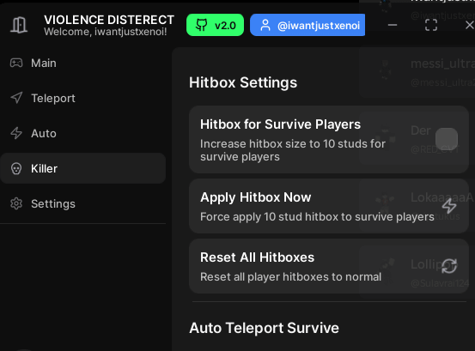Click the Apply Hitbox Now card
This screenshot has height=351, width=475.
(329, 206)
